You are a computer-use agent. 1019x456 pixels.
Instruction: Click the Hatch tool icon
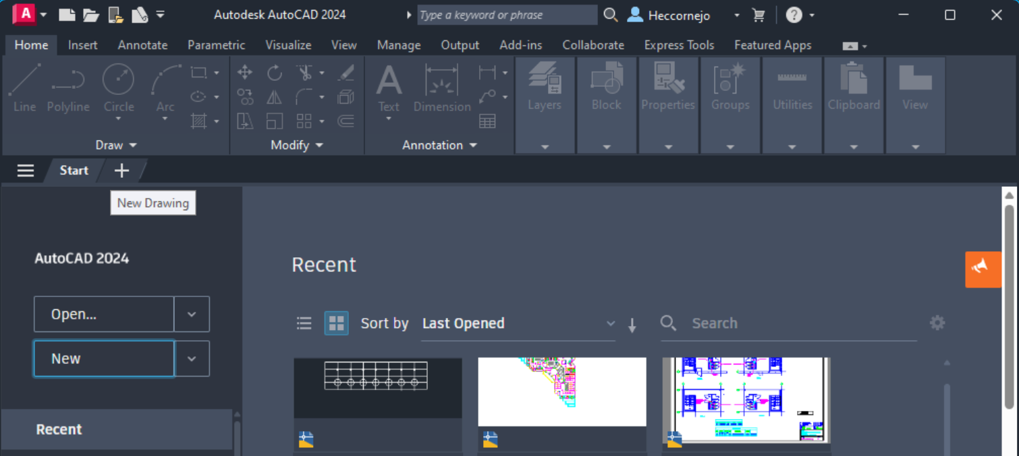(198, 121)
